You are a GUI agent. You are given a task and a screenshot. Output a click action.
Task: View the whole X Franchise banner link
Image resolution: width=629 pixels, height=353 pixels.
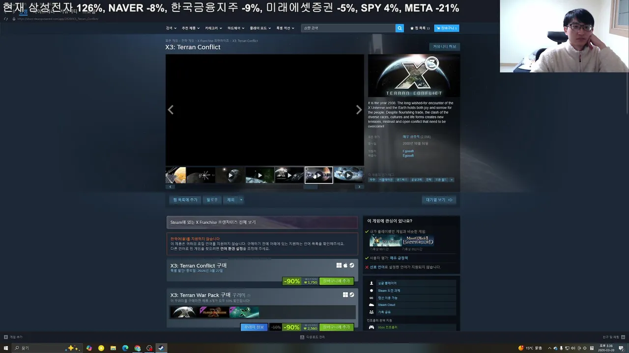262,222
